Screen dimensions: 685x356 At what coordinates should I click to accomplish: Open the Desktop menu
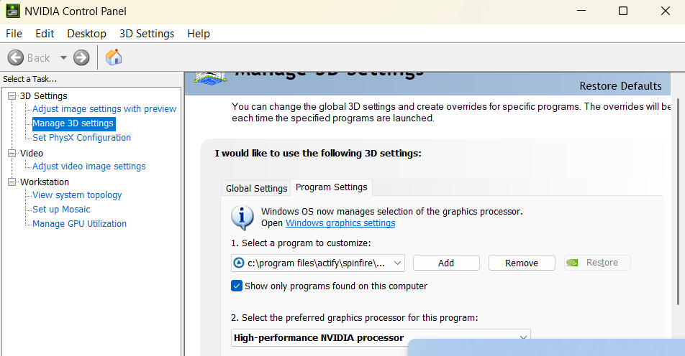(x=86, y=34)
